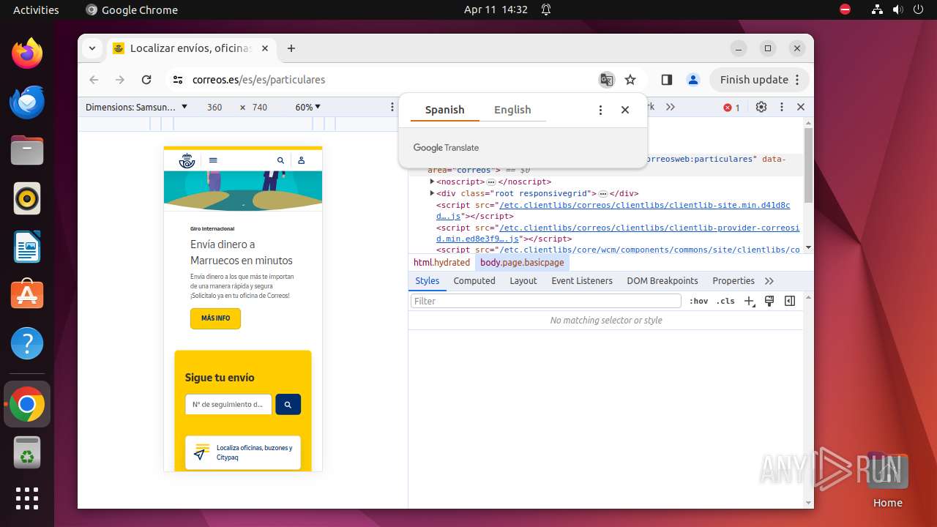Image resolution: width=937 pixels, height=527 pixels.
Task: Open Correos user account icon
Action: coord(301,160)
